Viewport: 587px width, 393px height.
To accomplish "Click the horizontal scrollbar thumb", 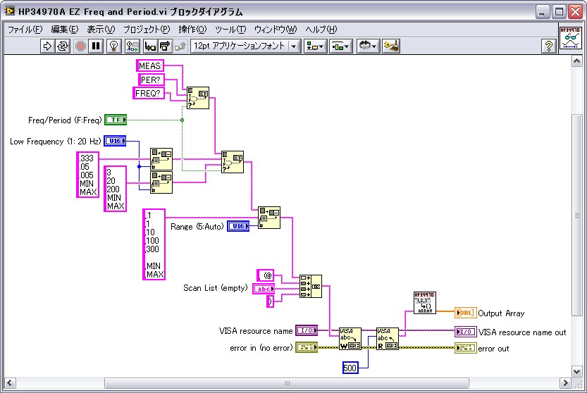I will click(287, 383).
